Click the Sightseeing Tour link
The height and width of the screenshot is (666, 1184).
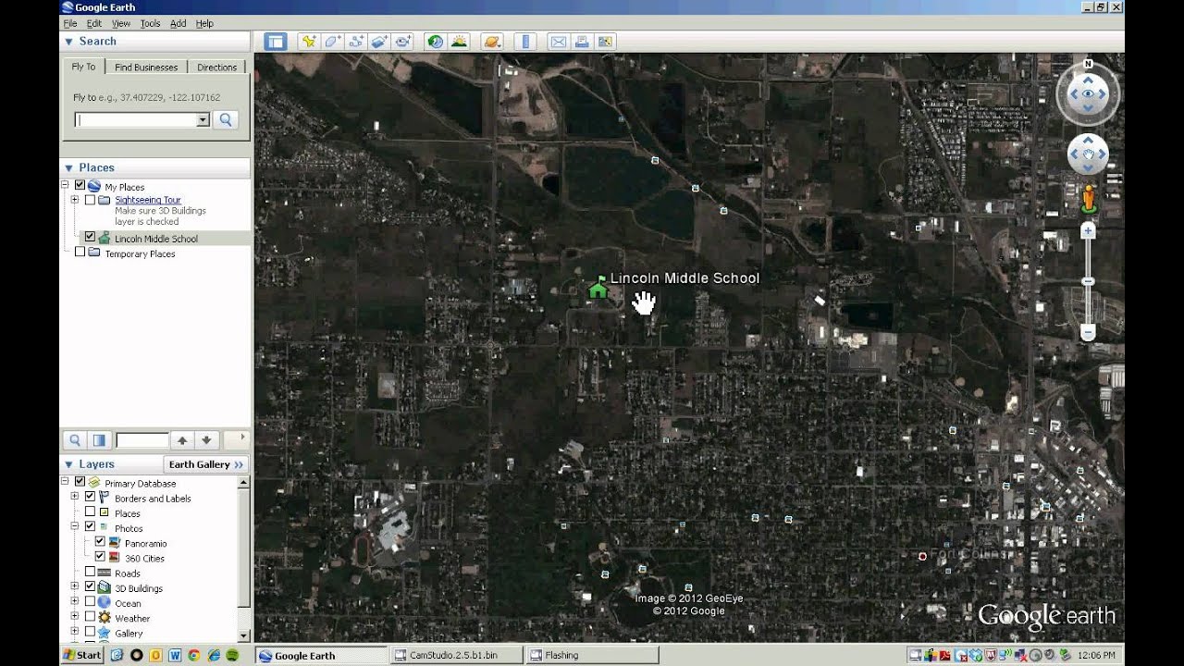pyautogui.click(x=148, y=200)
